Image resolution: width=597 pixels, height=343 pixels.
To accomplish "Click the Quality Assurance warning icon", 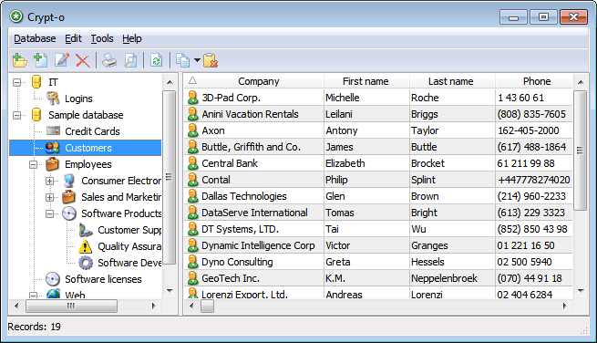I will (x=86, y=246).
